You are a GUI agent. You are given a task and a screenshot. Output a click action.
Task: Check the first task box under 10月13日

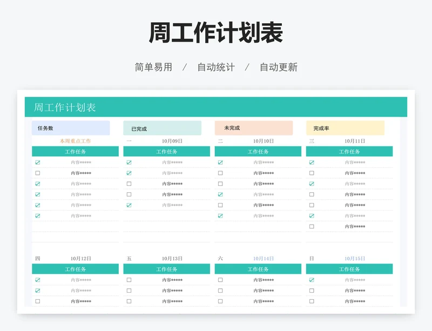(x=129, y=280)
